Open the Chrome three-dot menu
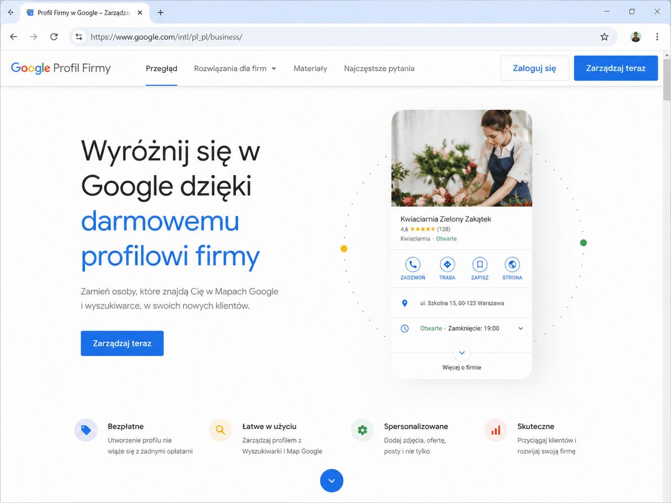The height and width of the screenshot is (503, 671). pyautogui.click(x=657, y=37)
